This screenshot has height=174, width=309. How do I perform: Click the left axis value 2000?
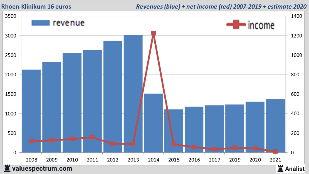pos(11,75)
